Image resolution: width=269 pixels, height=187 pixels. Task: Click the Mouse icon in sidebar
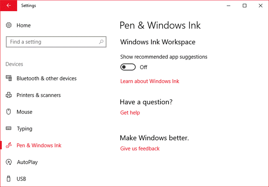(x=9, y=112)
